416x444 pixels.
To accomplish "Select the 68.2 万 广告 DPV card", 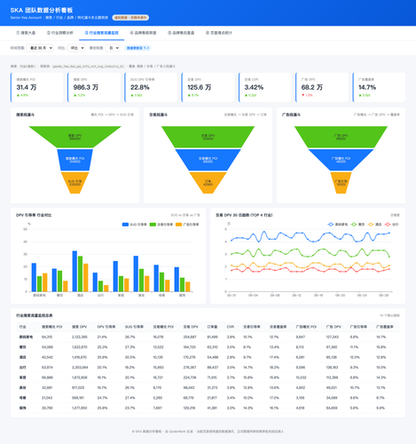I will coord(322,87).
